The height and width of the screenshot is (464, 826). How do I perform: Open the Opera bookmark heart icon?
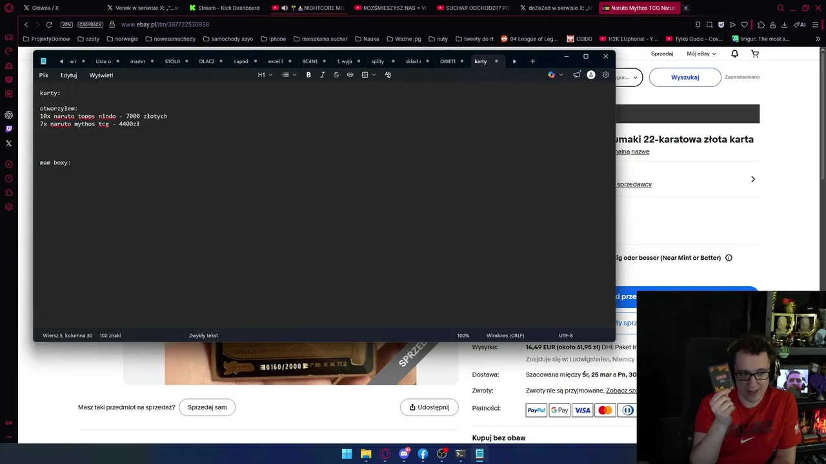click(744, 24)
